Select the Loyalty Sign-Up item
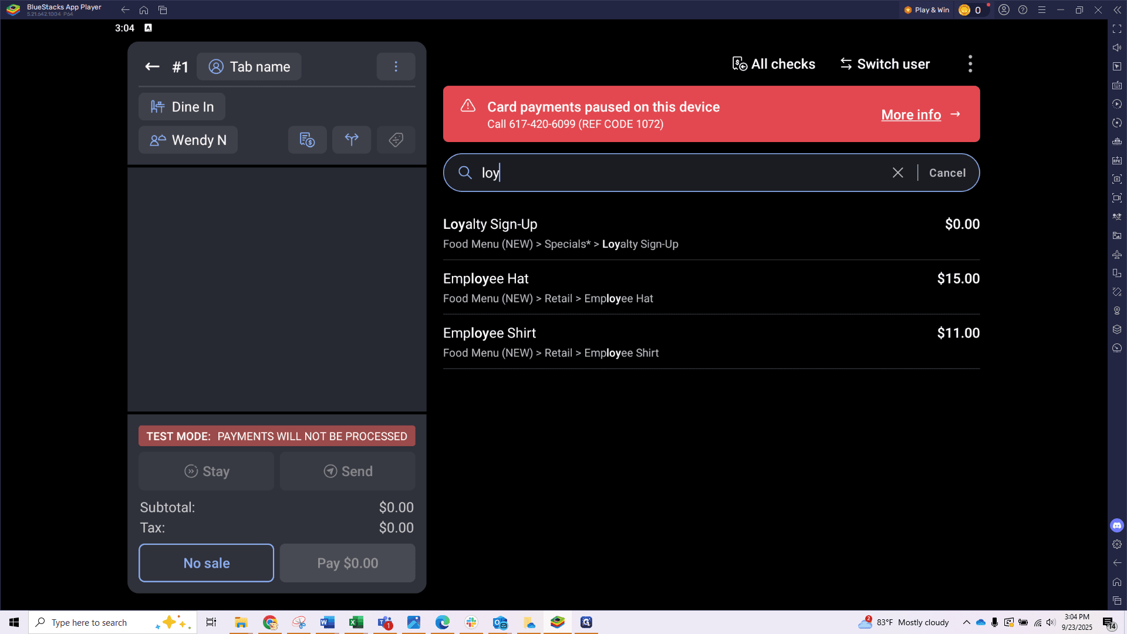The height and width of the screenshot is (634, 1127). click(x=711, y=233)
